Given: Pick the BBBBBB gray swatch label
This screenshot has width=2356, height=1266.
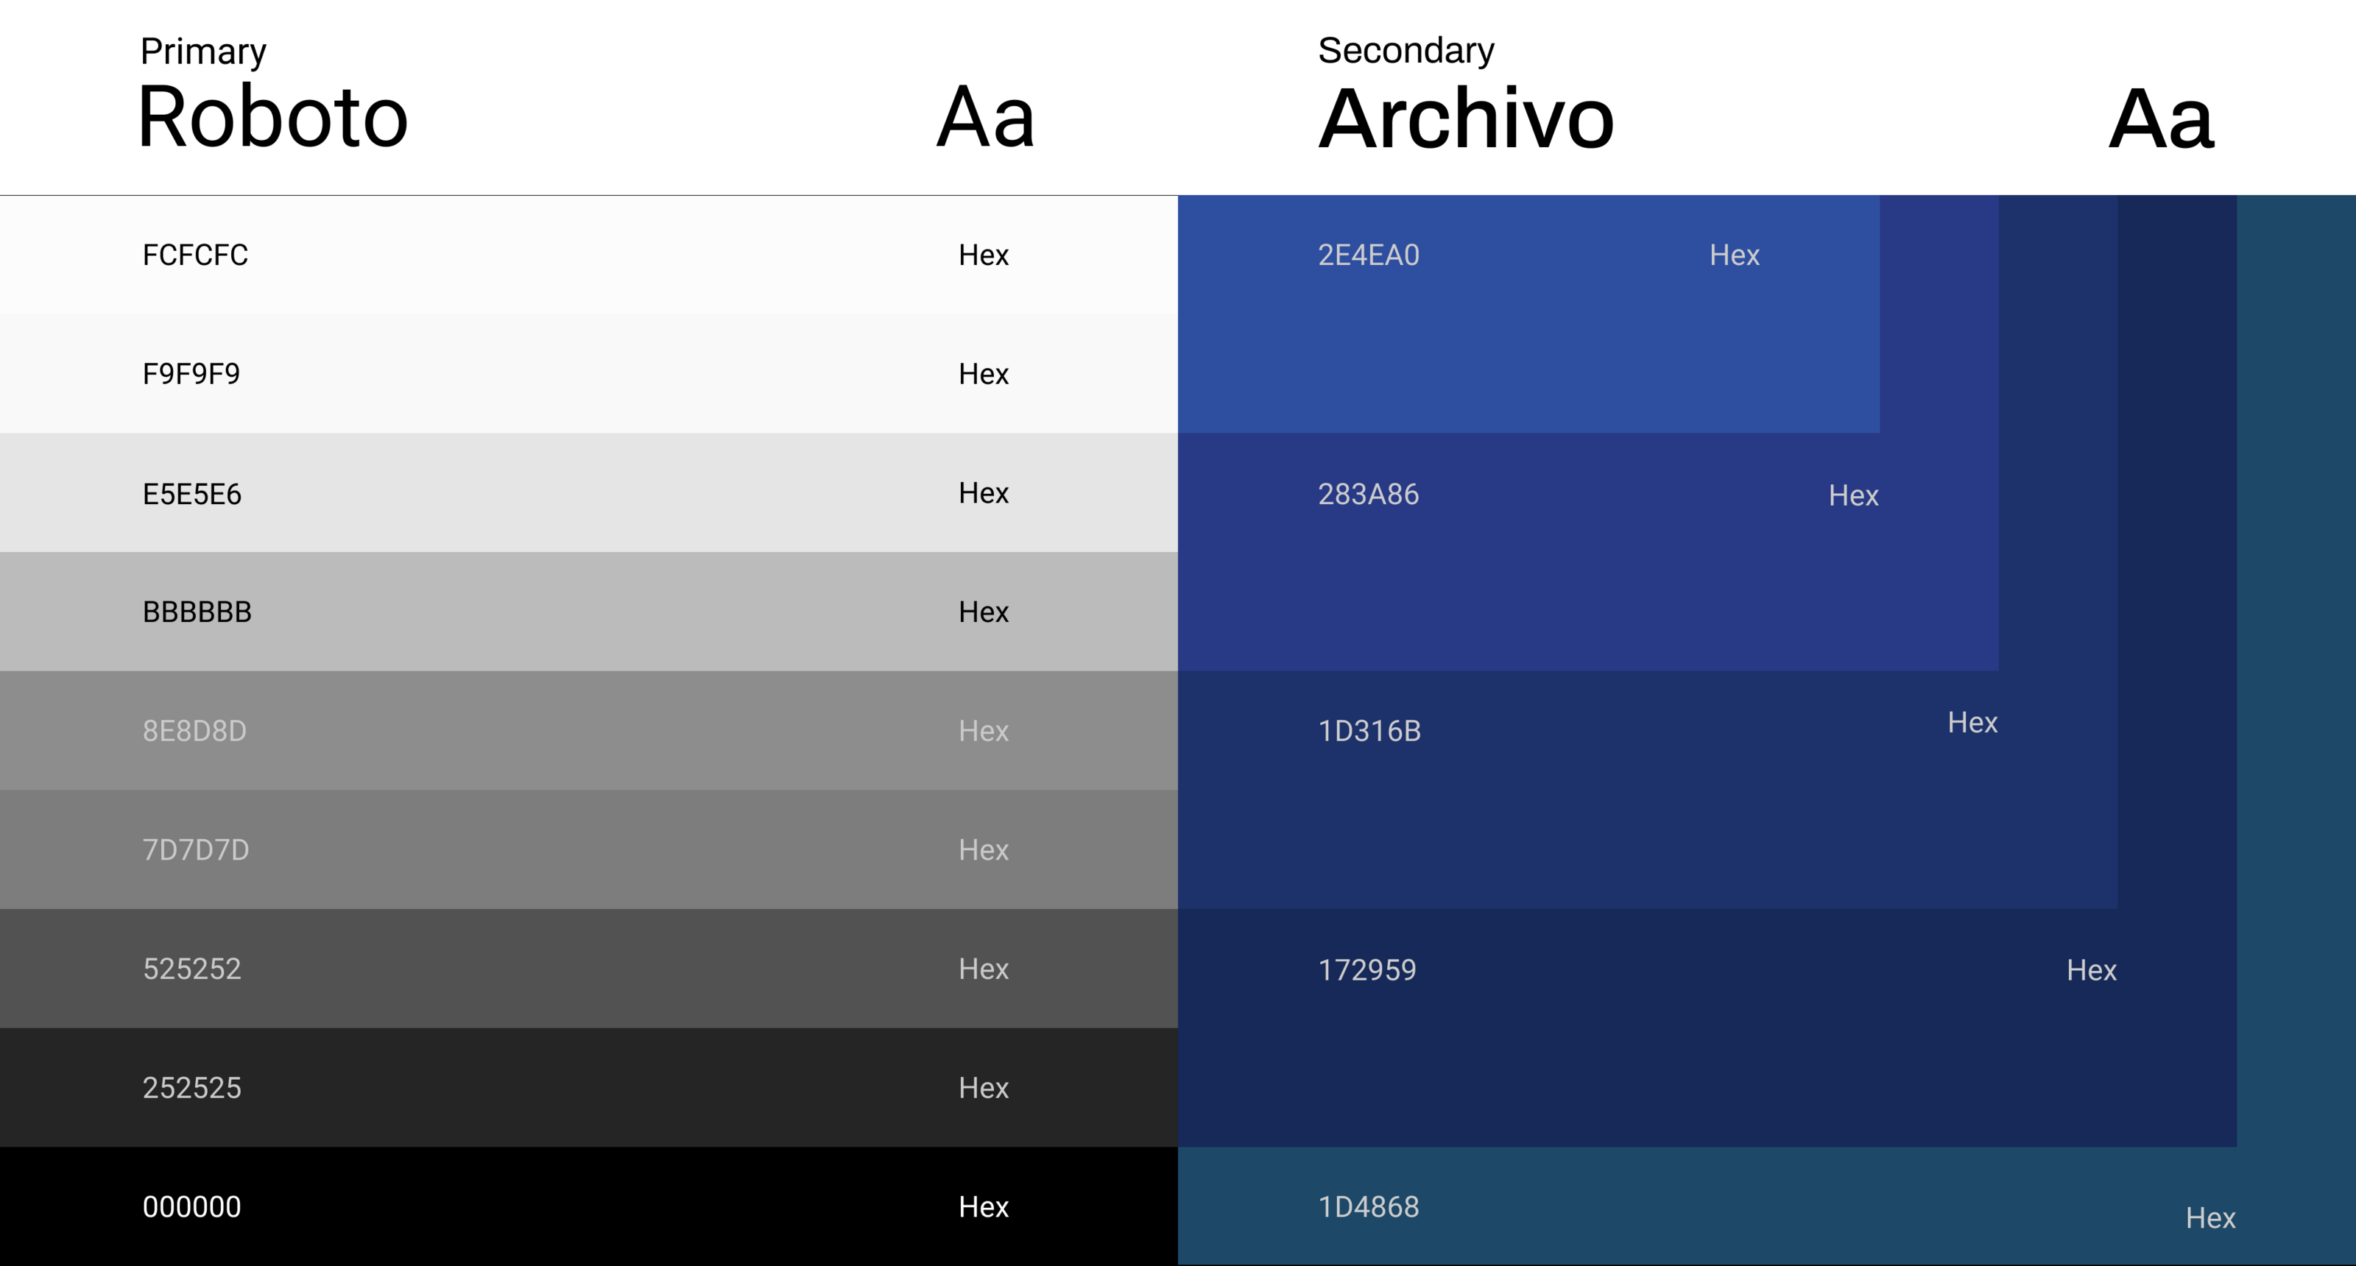Looking at the screenshot, I should tap(197, 612).
